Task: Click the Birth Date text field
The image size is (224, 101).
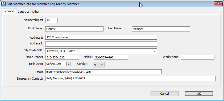Action: coord(56,64)
